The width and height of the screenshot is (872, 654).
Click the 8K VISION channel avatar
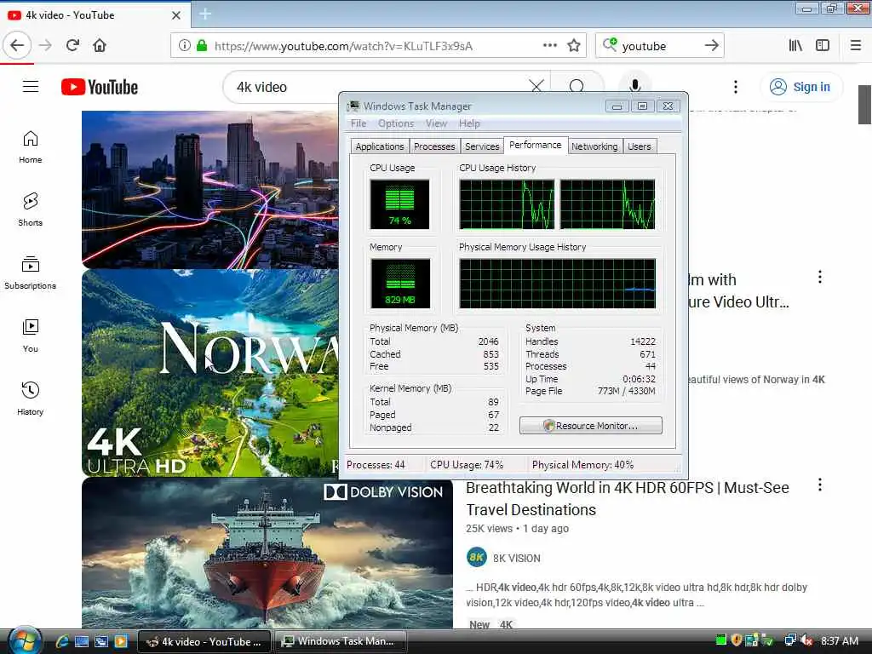point(477,557)
